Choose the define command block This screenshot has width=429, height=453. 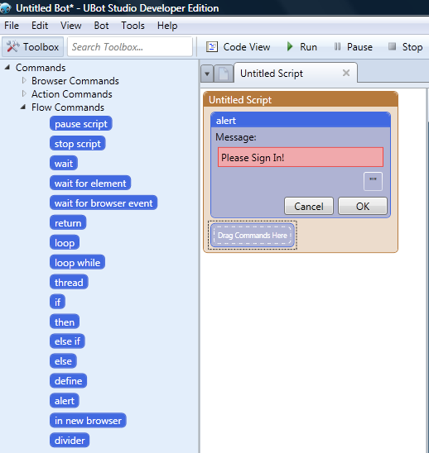tap(68, 381)
